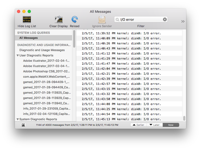This screenshot has width=201, height=150.
Task: Click the magnifying glass in the filter field
Action: point(117,20)
